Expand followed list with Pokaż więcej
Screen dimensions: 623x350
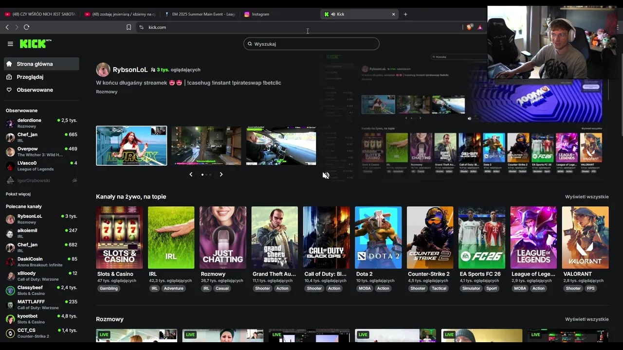[x=18, y=194]
